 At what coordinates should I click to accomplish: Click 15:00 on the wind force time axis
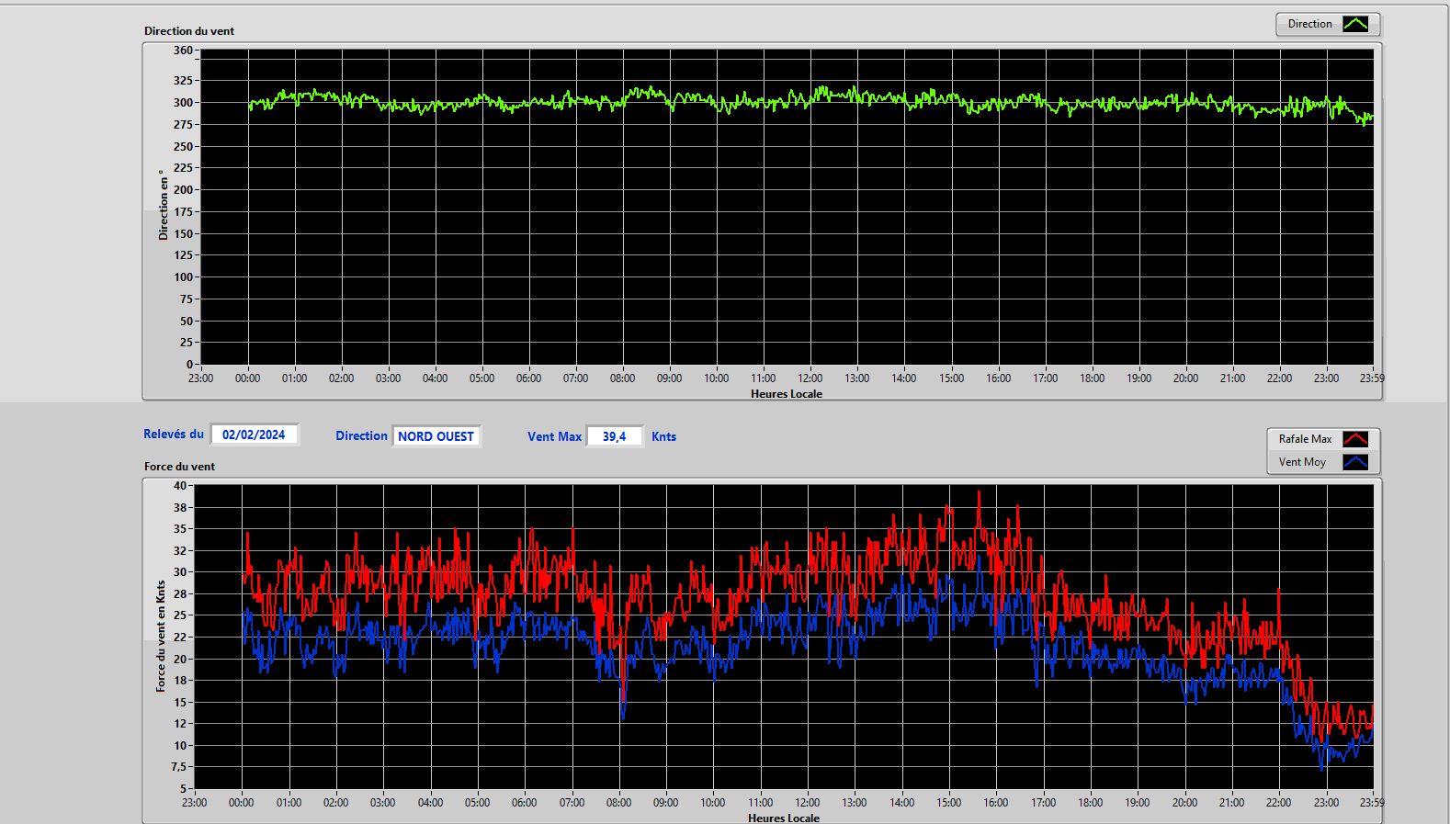948,802
